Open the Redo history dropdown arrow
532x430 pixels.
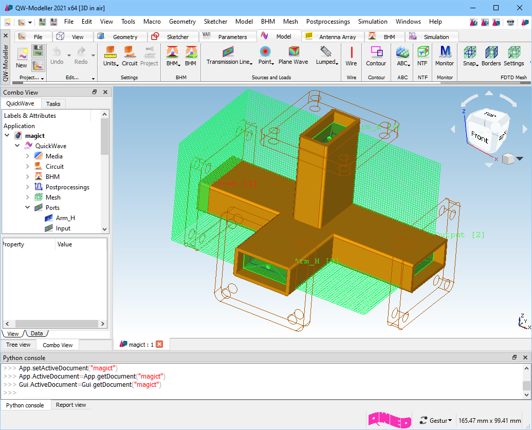[x=94, y=56]
